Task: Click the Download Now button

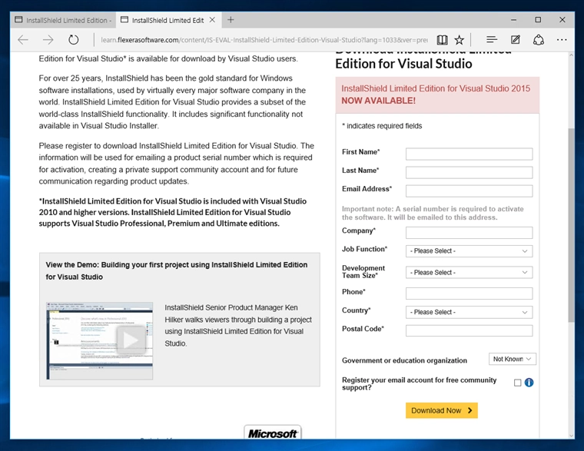Action: [442, 410]
